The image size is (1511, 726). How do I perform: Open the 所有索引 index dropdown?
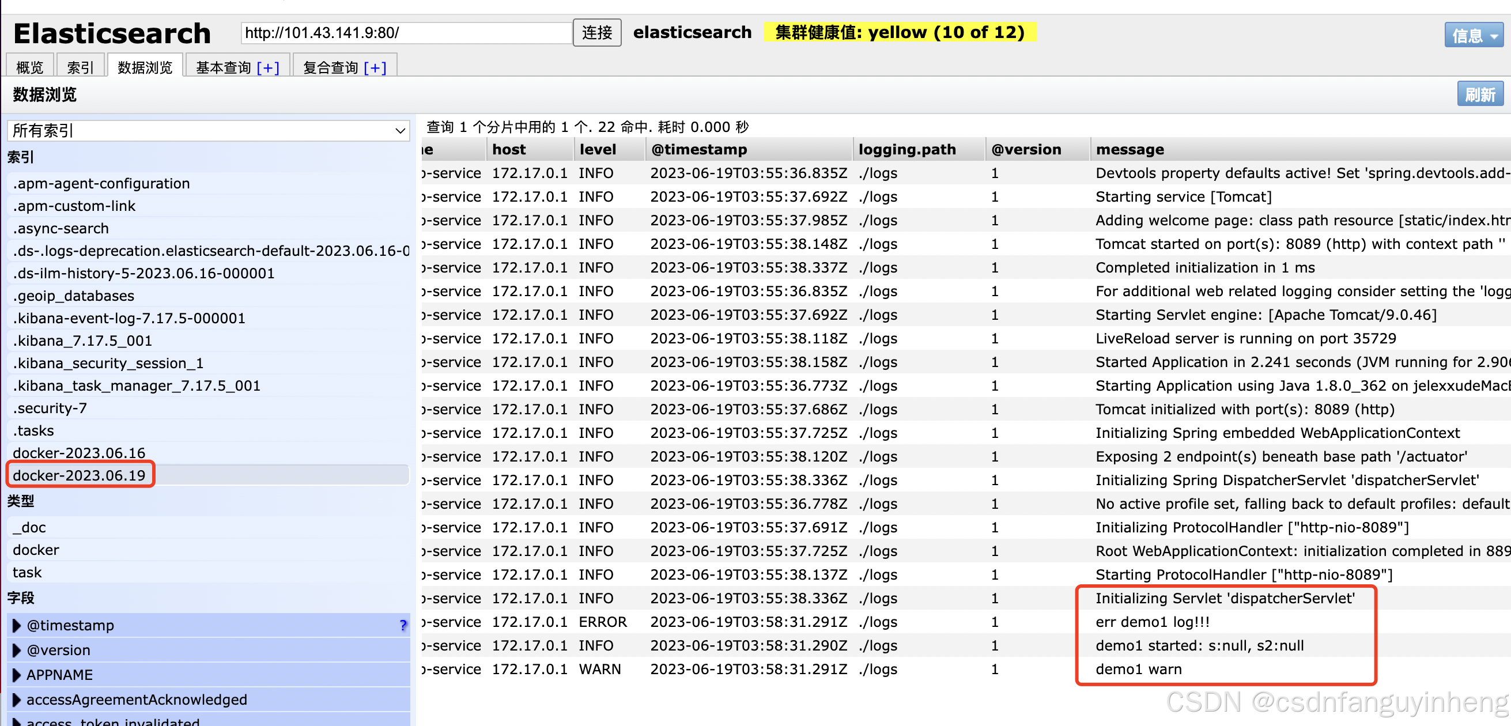point(208,130)
